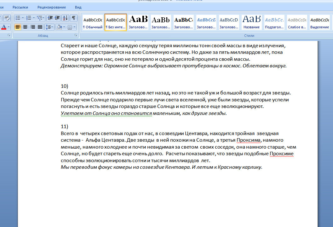Apply the AaBb regular heading style
This screenshot has height=227, width=333.
point(161,22)
